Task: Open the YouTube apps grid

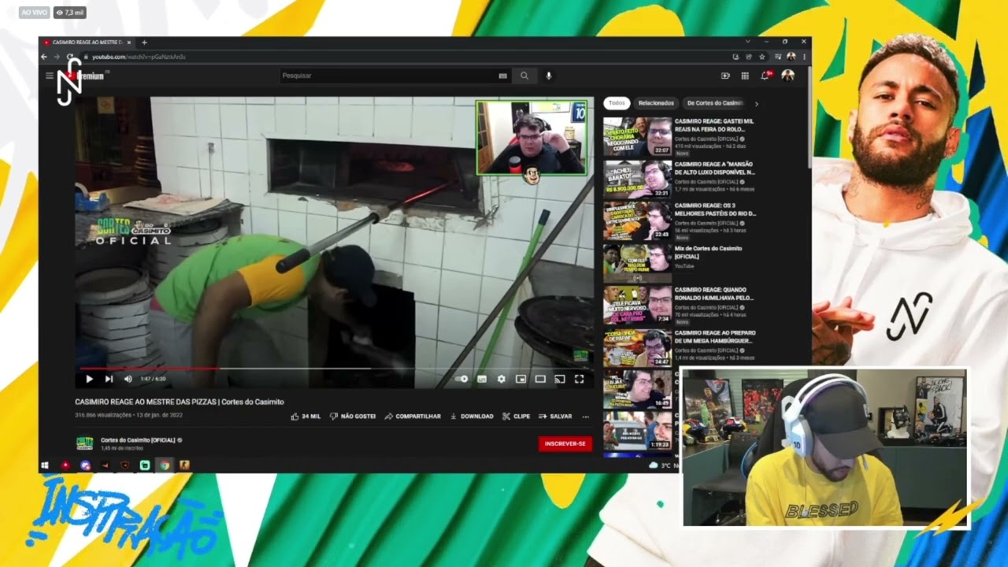Action: [x=745, y=76]
